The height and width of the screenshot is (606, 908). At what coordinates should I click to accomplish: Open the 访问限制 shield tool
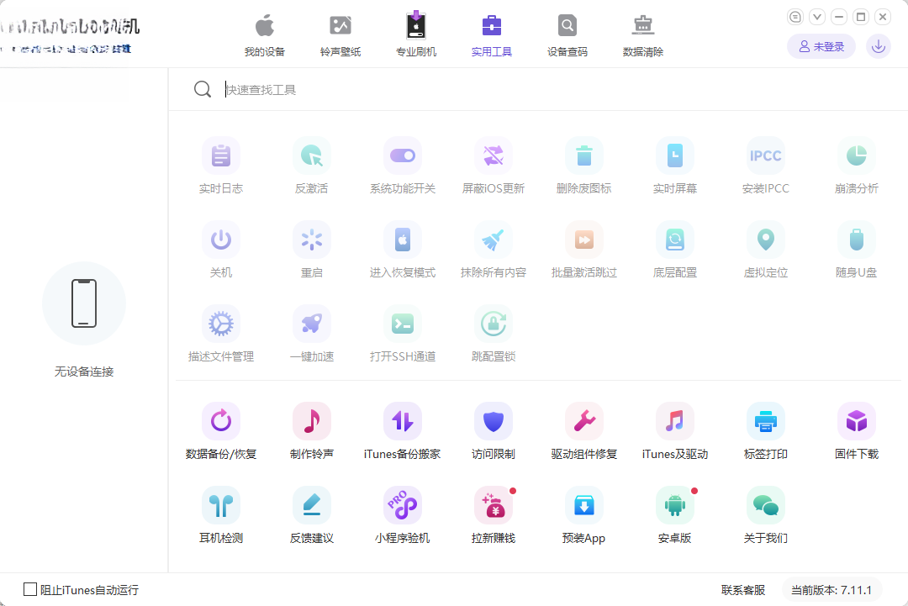pos(494,421)
